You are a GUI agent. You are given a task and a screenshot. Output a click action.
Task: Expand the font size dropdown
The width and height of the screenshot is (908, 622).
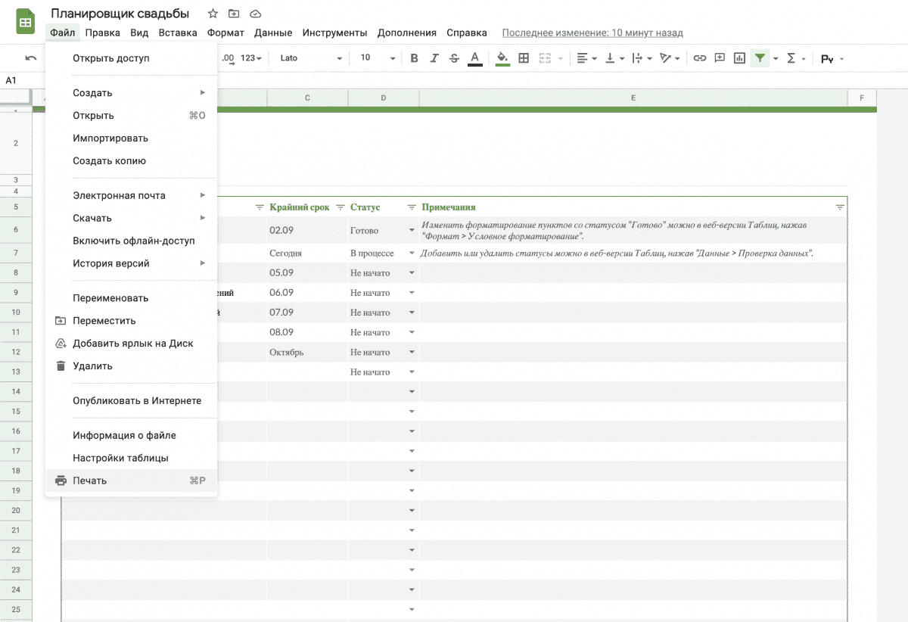(x=391, y=58)
